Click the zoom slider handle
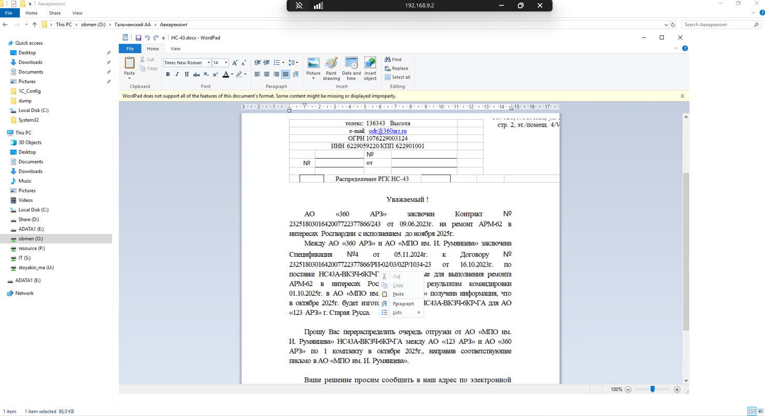Screen dimensions: 765x416 652,389
